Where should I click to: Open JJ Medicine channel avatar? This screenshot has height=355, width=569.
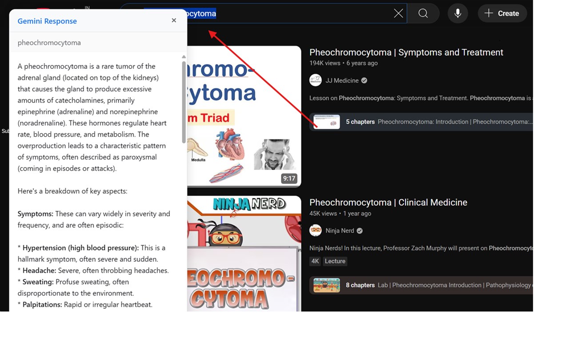pyautogui.click(x=316, y=80)
